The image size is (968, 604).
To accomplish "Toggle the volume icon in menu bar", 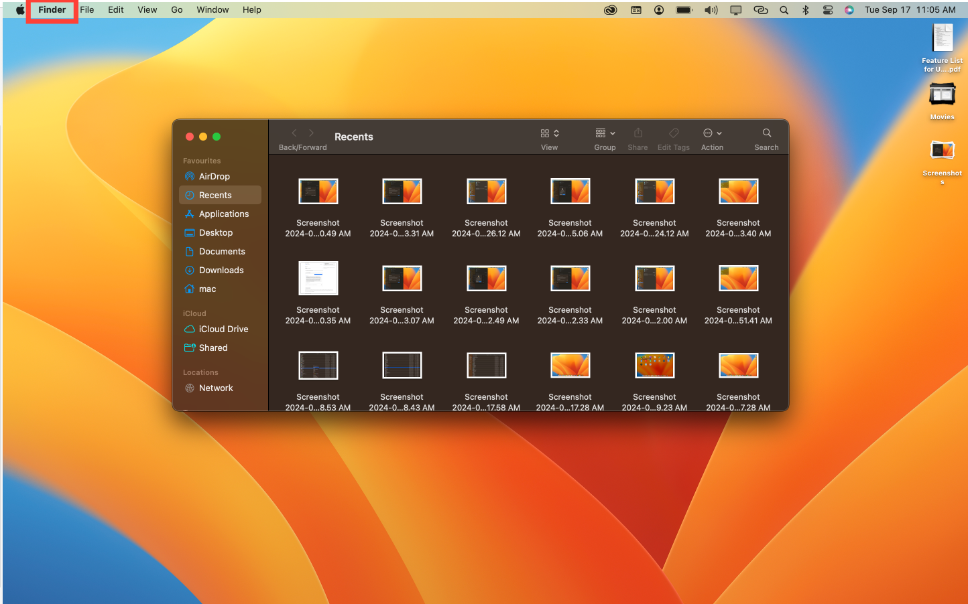I will coord(711,10).
